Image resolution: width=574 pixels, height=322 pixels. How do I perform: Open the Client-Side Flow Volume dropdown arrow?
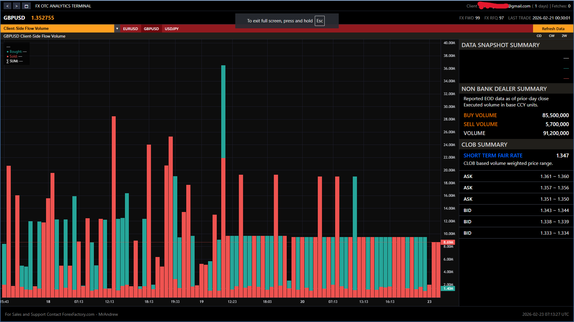(x=117, y=29)
